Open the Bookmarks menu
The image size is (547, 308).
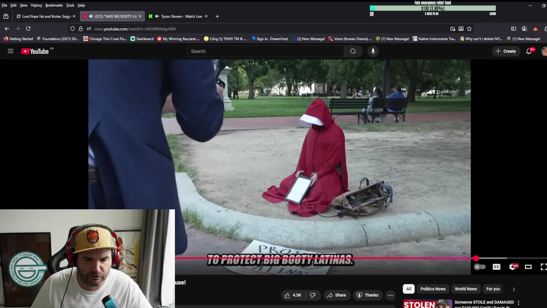coord(54,5)
